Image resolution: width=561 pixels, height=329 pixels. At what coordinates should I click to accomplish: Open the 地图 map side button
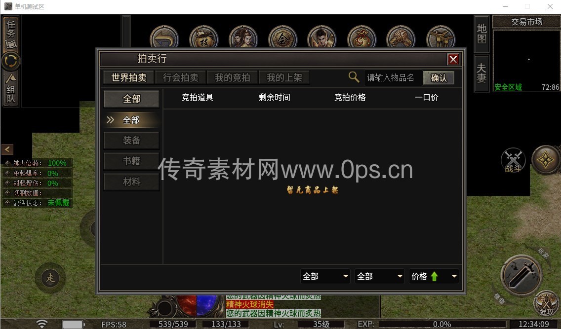pyautogui.click(x=481, y=34)
